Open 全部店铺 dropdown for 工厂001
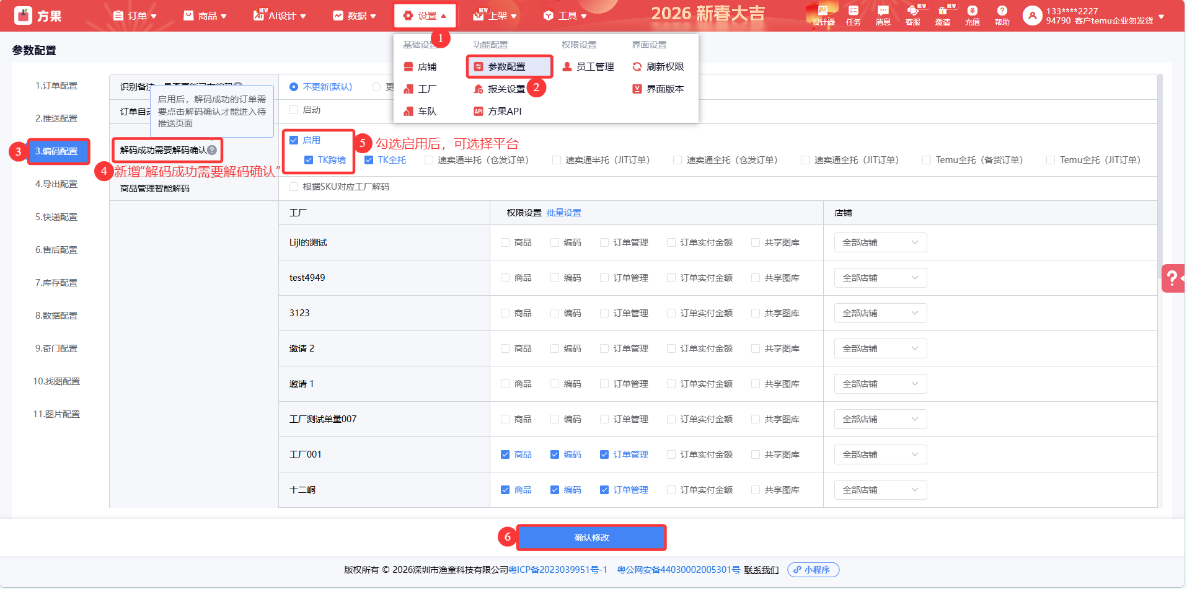 point(880,454)
